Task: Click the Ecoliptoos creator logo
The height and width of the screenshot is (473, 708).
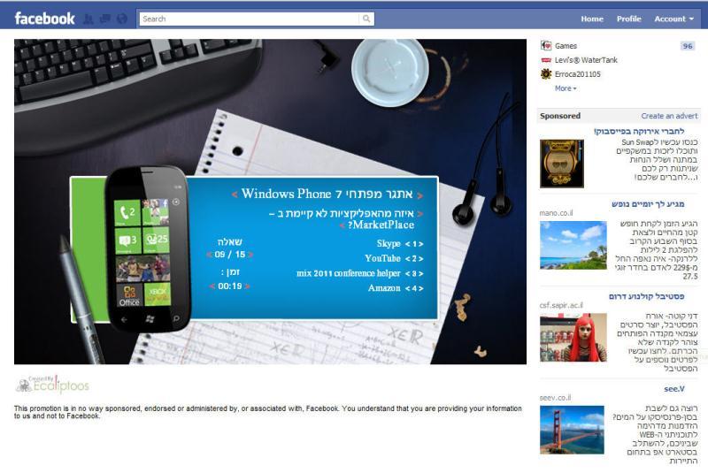Action: pyautogui.click(x=52, y=385)
